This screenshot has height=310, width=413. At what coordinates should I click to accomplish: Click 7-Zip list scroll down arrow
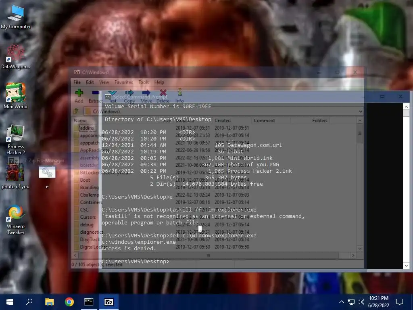coord(360,249)
